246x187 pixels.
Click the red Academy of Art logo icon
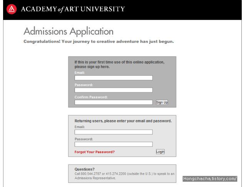[x=12, y=9]
